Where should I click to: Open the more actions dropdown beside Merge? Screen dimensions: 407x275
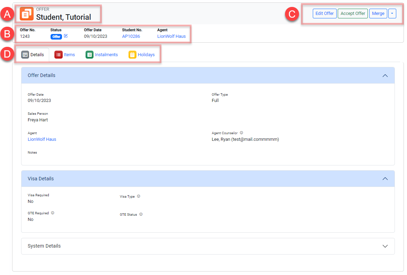[392, 14]
